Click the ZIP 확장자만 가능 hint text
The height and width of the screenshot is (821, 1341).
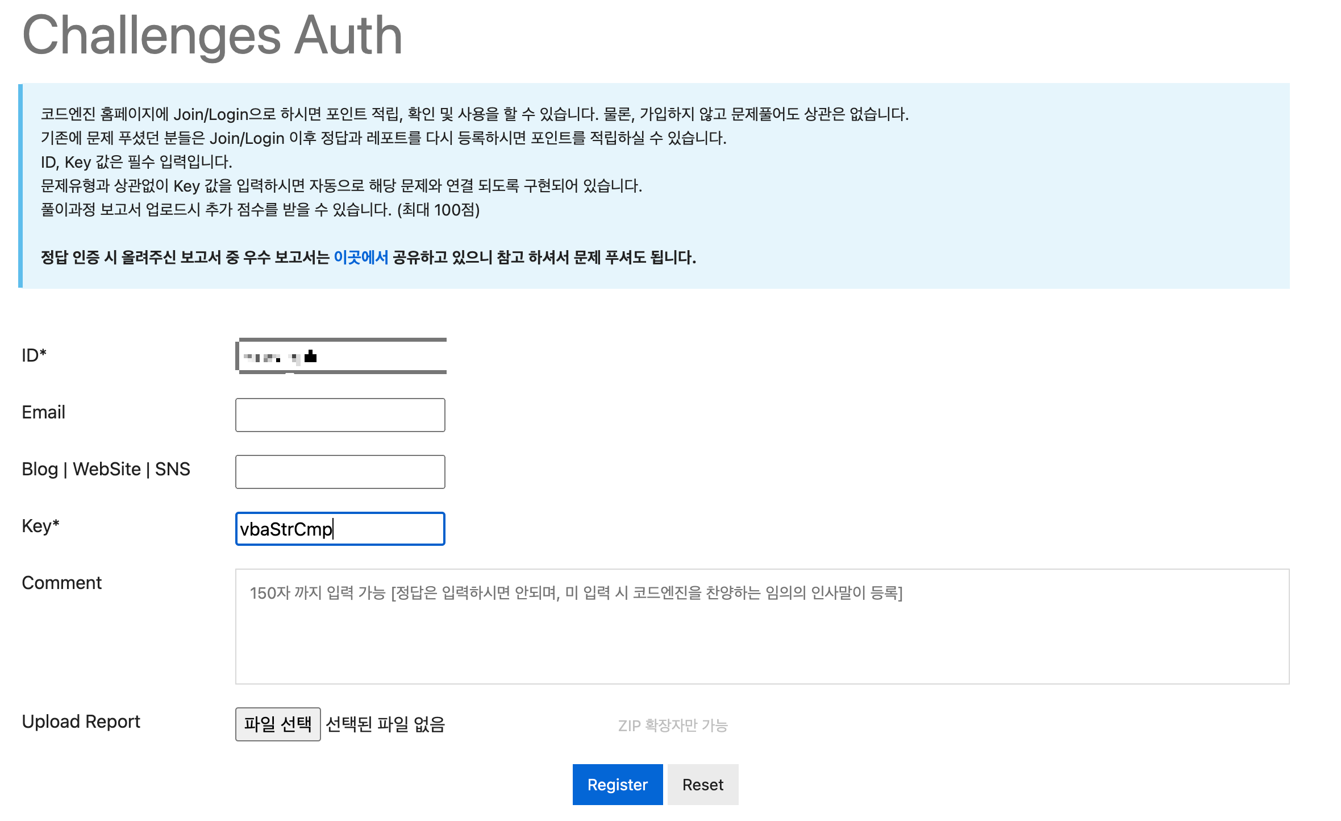673,725
